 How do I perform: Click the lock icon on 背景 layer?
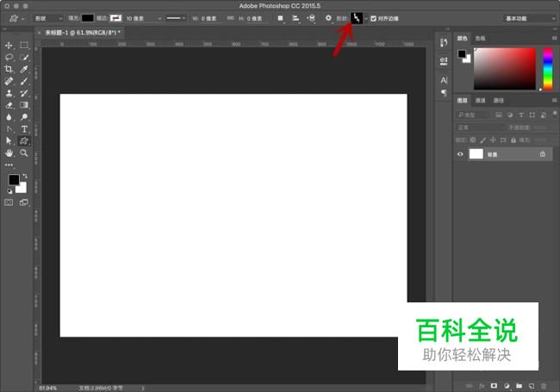(x=542, y=154)
